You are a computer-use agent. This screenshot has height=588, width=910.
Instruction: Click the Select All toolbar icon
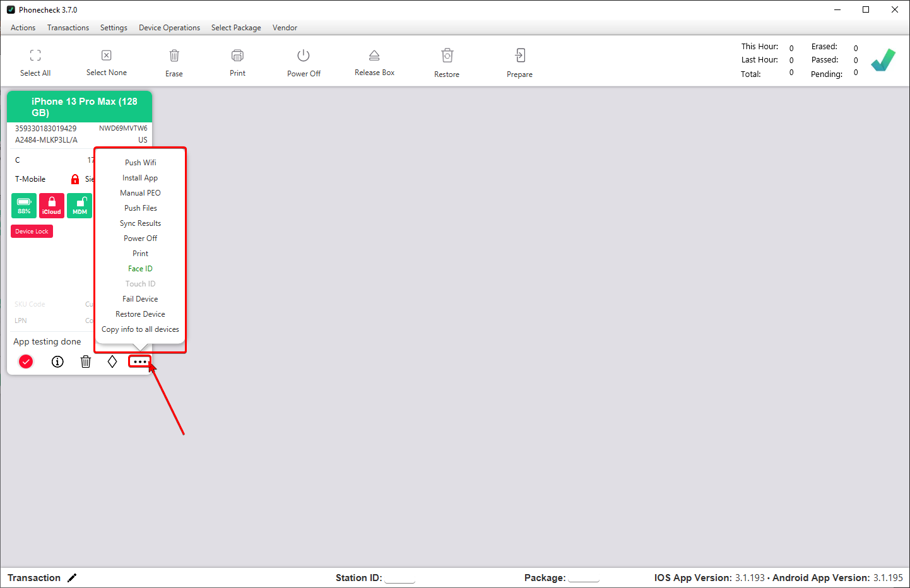click(x=35, y=56)
